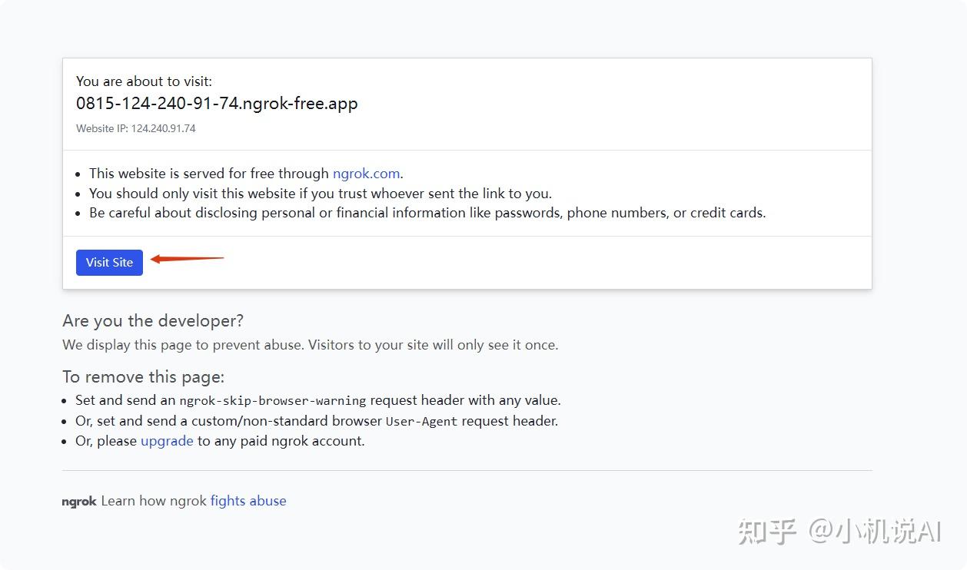Click the red arrow annotation
The width and height of the screenshot is (967, 570).
[x=187, y=259]
